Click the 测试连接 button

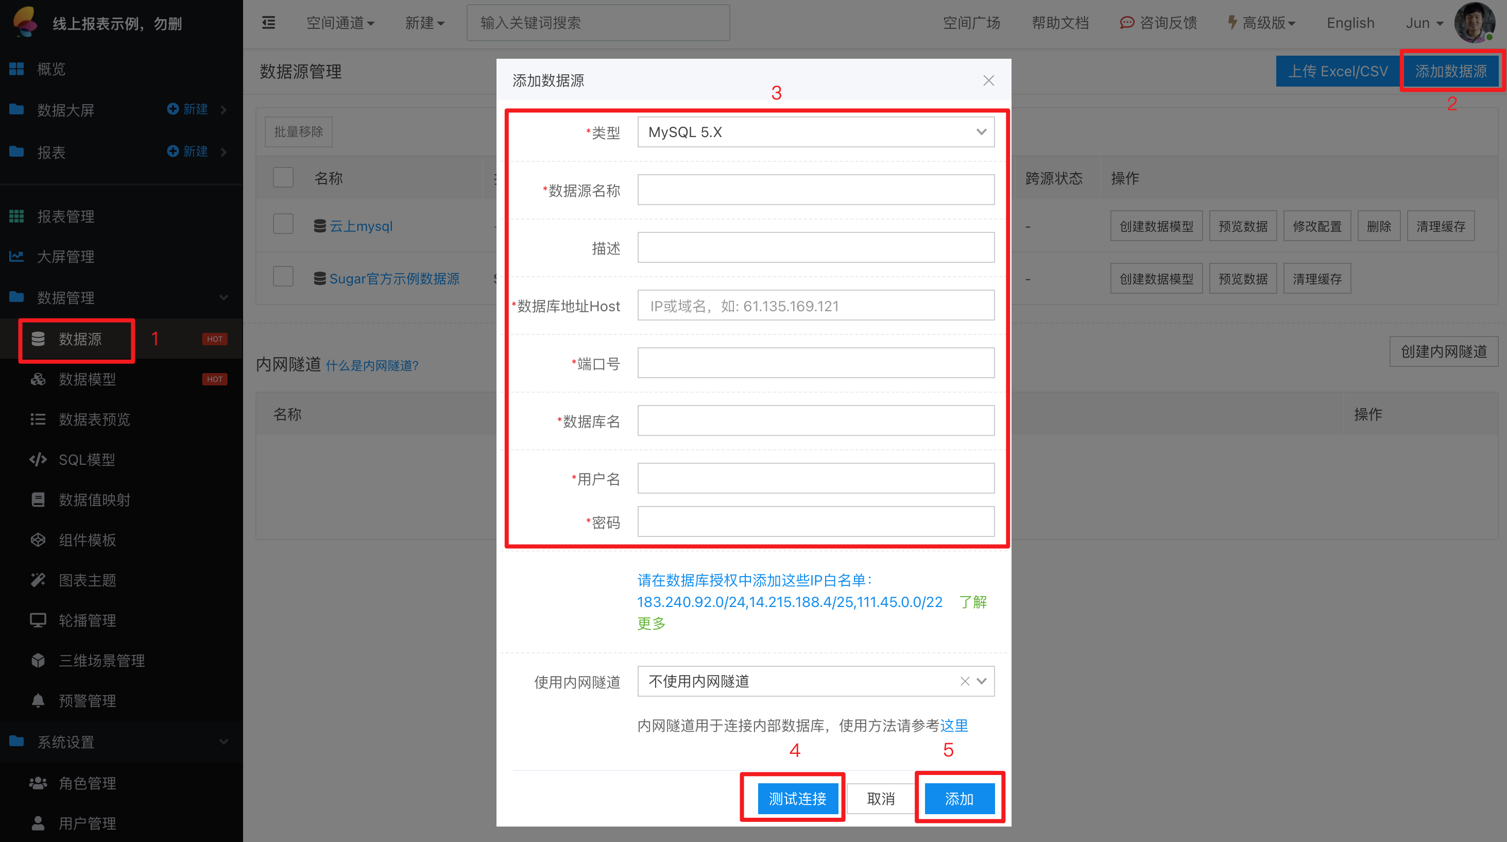[x=797, y=799]
